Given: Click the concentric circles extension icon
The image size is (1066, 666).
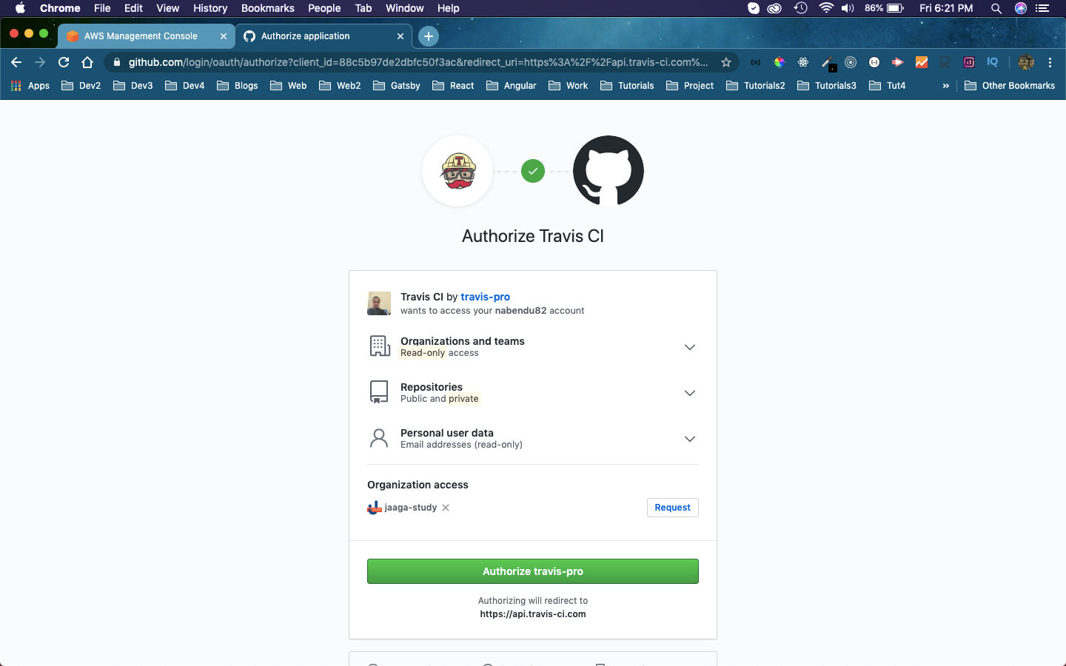Looking at the screenshot, I should (x=851, y=62).
